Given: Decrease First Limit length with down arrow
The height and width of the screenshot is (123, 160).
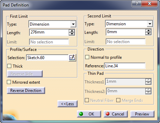Looking at the screenshot, I should click(x=72, y=34).
